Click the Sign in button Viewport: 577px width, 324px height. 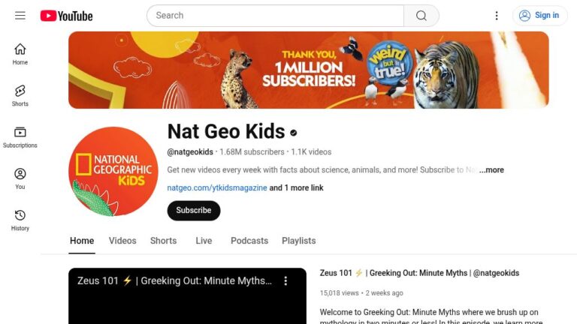point(539,16)
